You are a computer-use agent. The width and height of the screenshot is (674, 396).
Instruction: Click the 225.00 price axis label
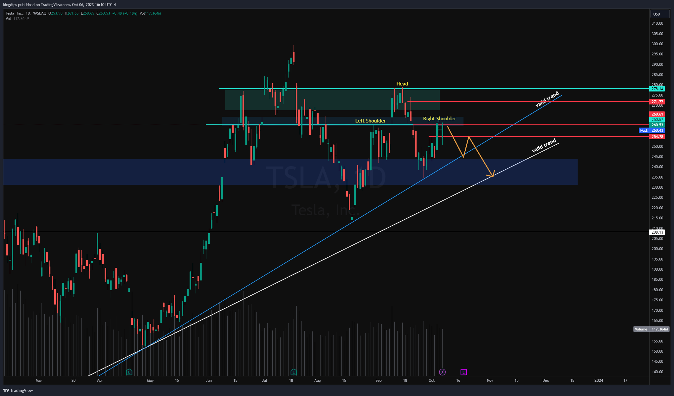coord(657,198)
